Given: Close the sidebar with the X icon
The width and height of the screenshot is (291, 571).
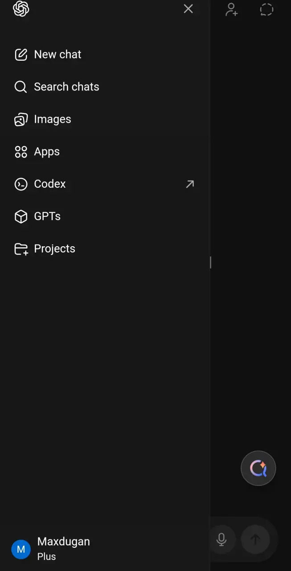Looking at the screenshot, I should (x=188, y=8).
